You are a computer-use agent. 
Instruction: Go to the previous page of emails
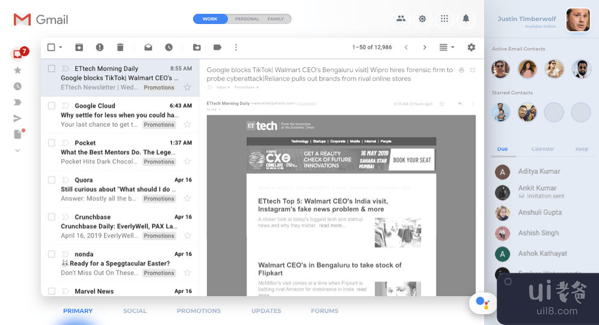coord(406,47)
